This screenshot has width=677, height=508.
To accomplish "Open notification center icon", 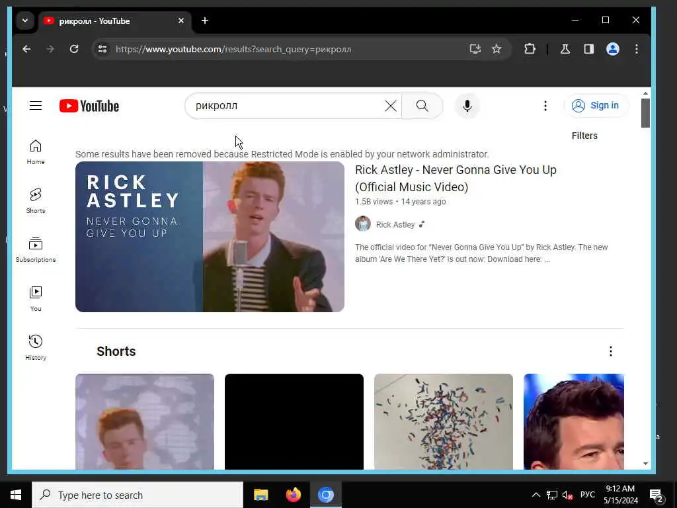I will point(656,495).
